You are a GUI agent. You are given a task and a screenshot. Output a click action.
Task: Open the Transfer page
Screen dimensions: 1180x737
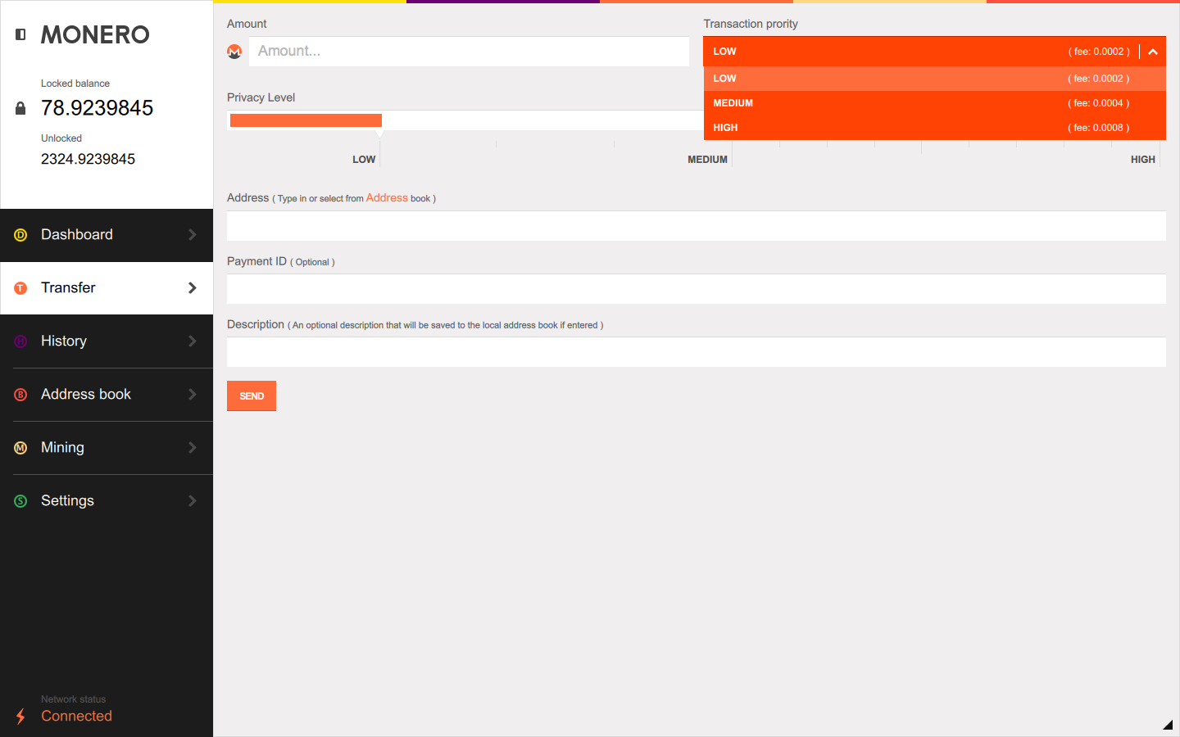(x=107, y=288)
